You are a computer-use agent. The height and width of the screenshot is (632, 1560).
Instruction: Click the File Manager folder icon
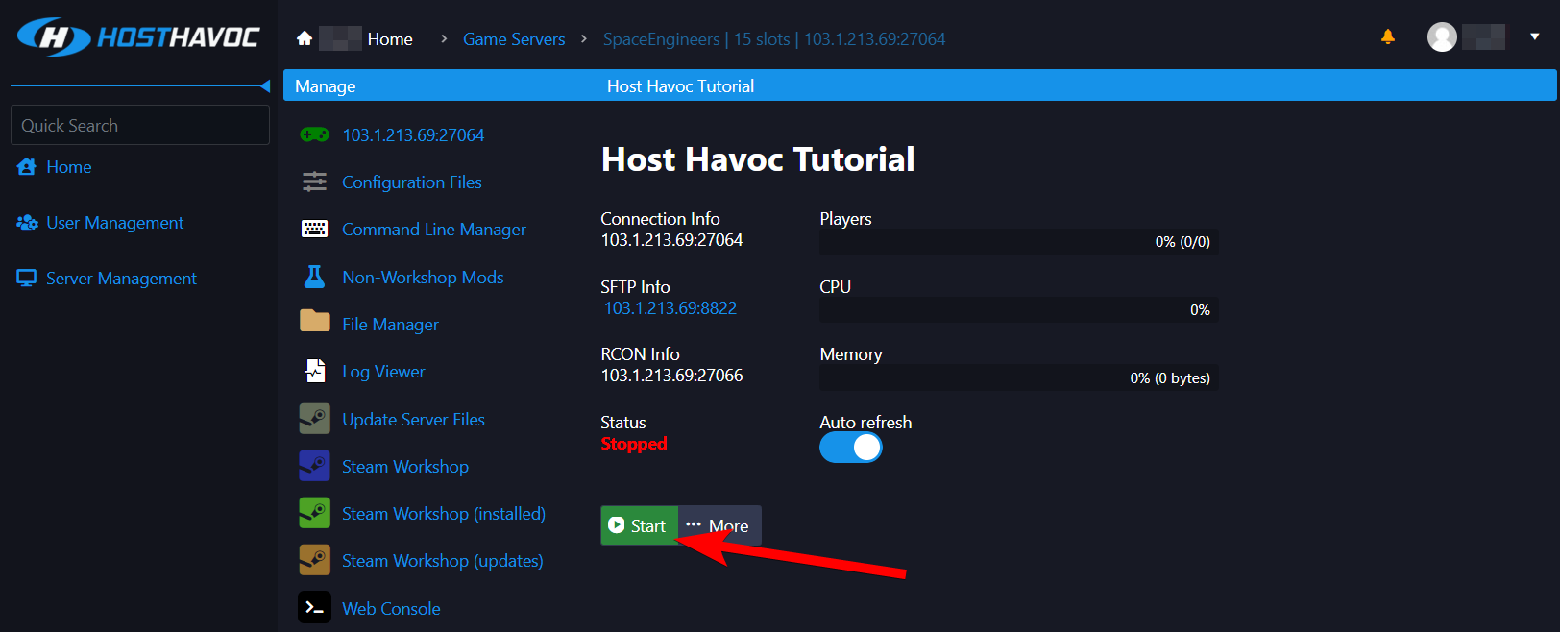pyautogui.click(x=315, y=321)
